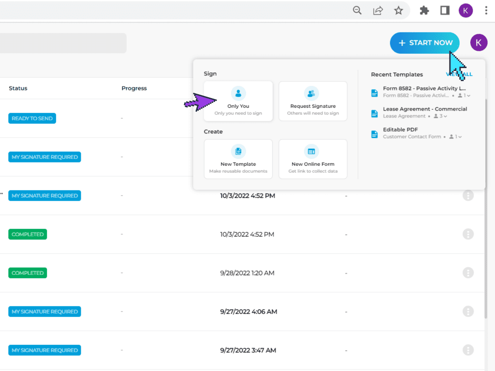Click the 9/27/2022 4:06 AM date cell
Image resolution: width=495 pixels, height=371 pixels.
248,312
